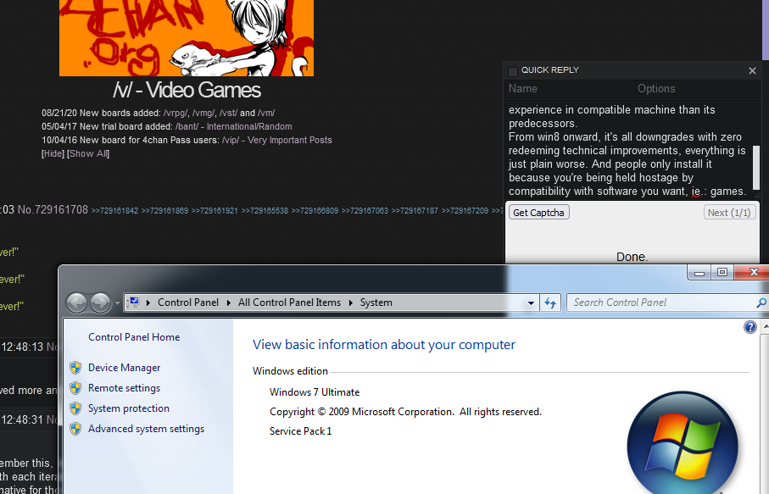Click the Service Pack 1 text
The image size is (769, 494).
301,431
